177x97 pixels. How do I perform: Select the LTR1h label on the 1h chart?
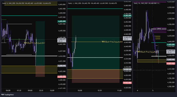click(x=159, y=29)
